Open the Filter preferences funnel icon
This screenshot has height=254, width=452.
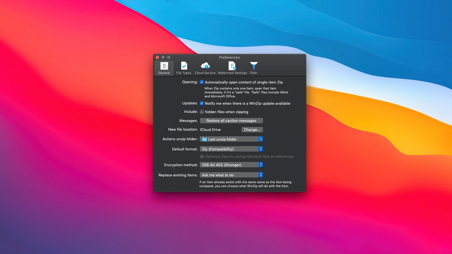point(253,66)
